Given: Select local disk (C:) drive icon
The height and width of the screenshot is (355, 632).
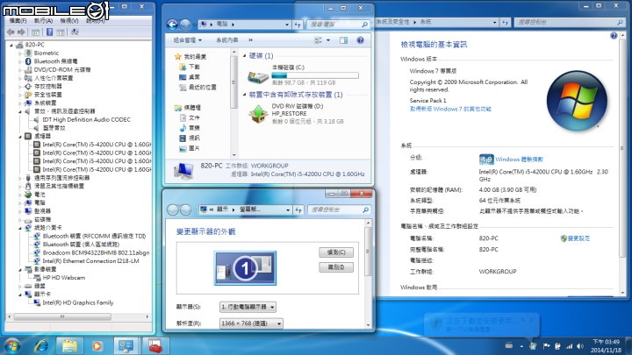Looking at the screenshot, I should tap(258, 76).
